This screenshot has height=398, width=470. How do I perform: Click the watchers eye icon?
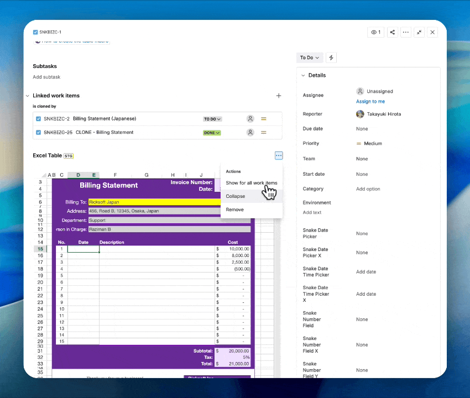(375, 33)
